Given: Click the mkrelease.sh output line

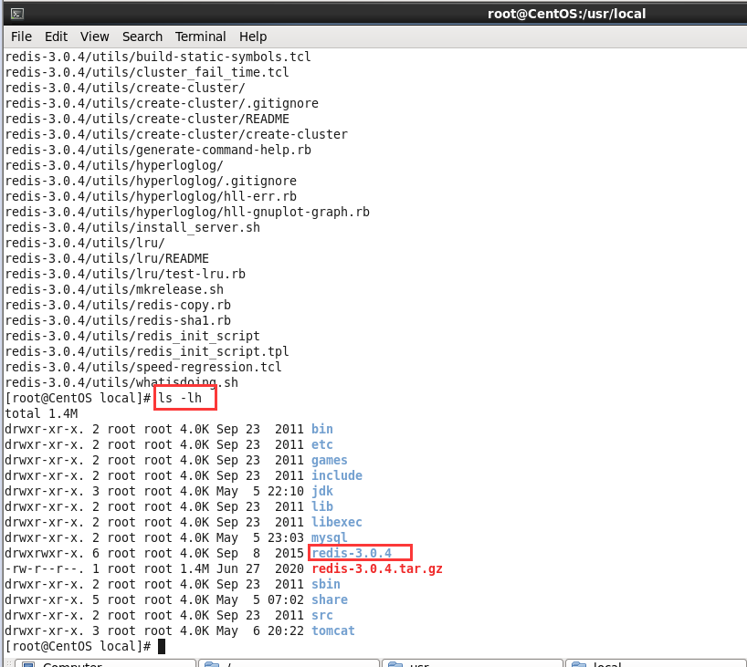Looking at the screenshot, I should (114, 289).
